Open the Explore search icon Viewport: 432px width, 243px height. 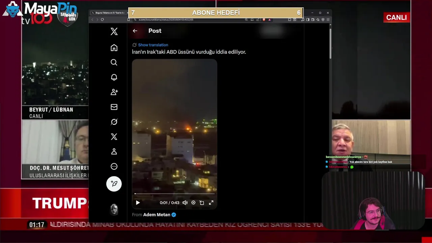pyautogui.click(x=114, y=62)
